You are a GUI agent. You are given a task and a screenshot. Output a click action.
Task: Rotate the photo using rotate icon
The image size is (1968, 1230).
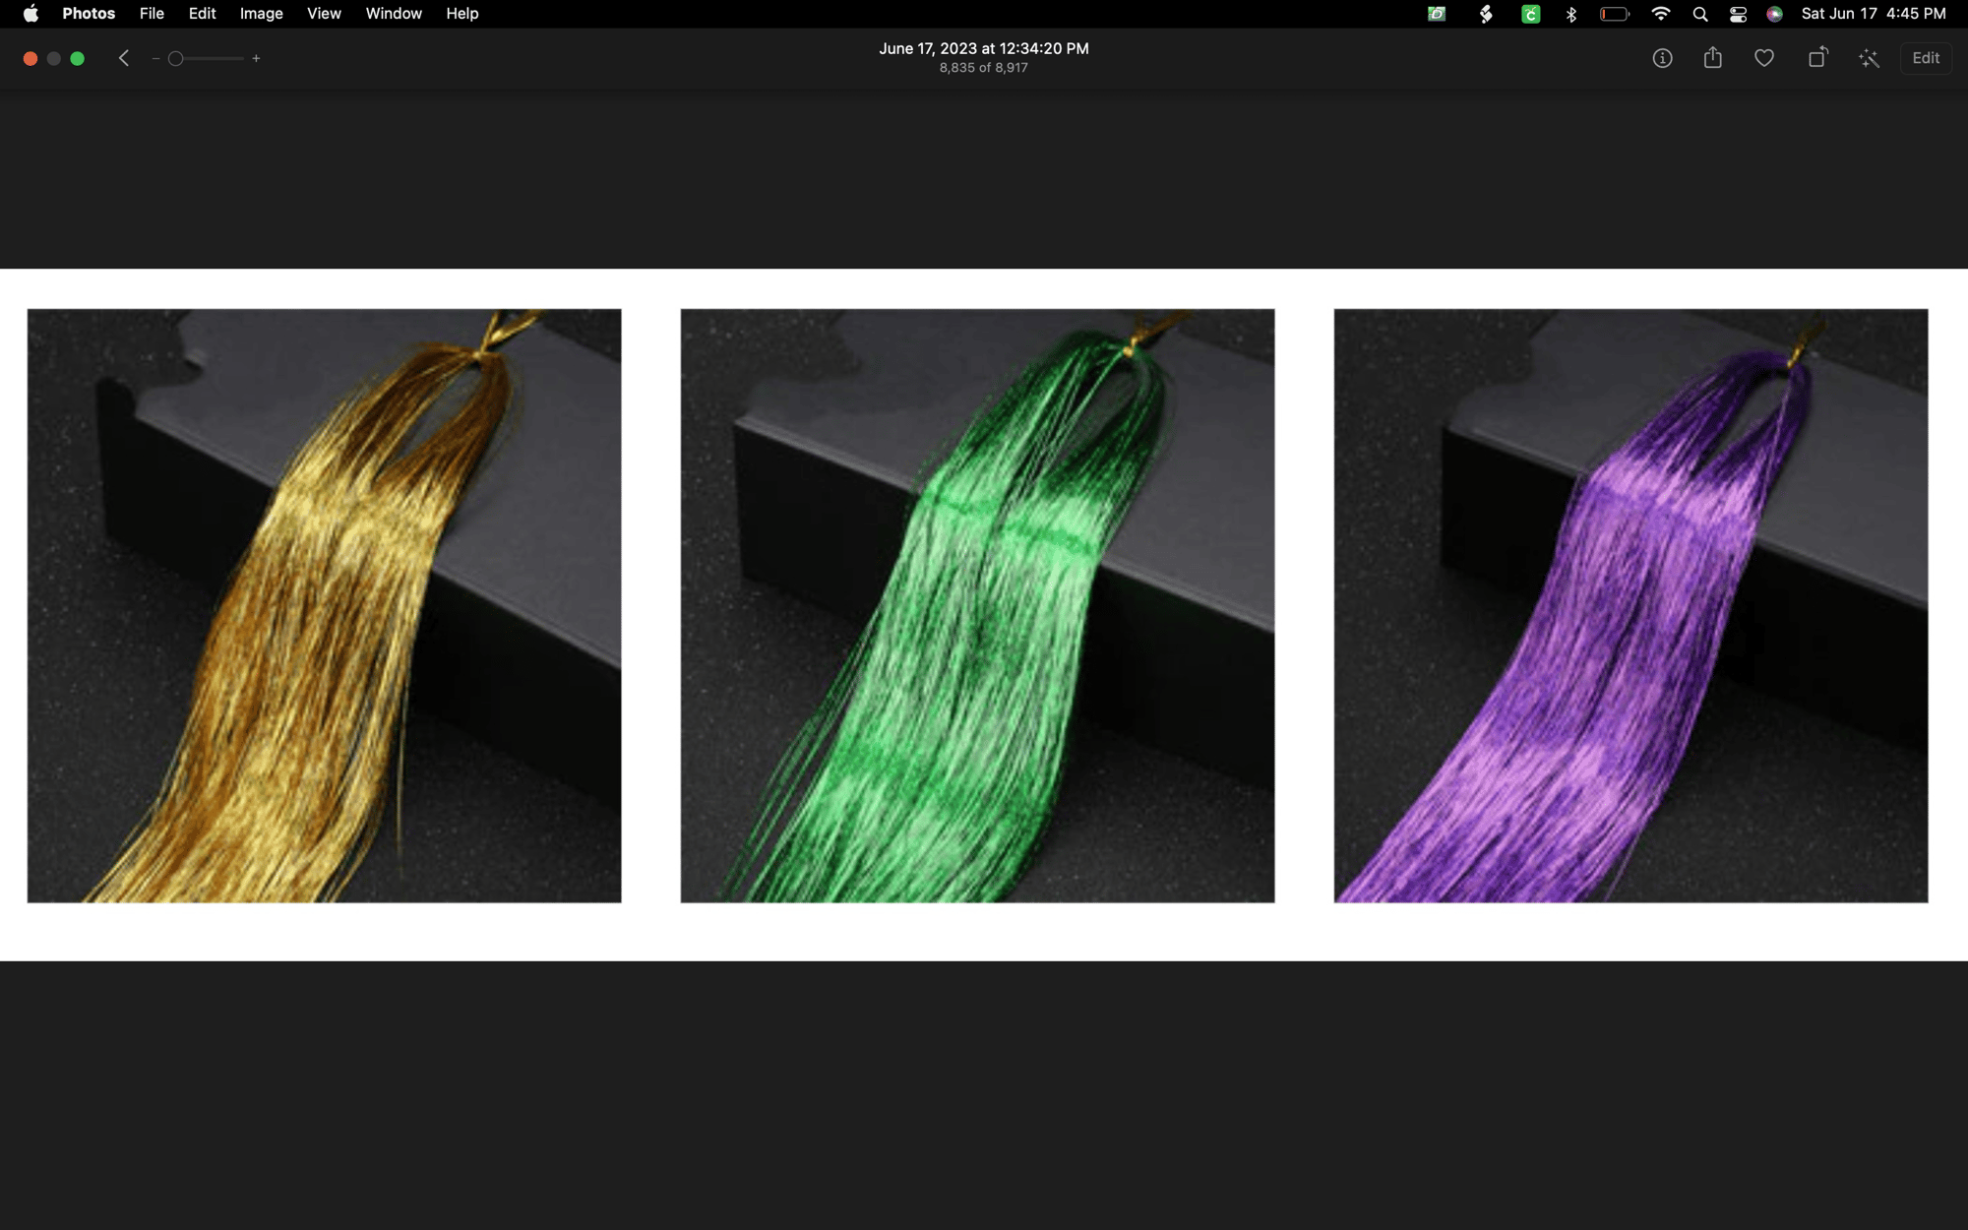click(1817, 58)
